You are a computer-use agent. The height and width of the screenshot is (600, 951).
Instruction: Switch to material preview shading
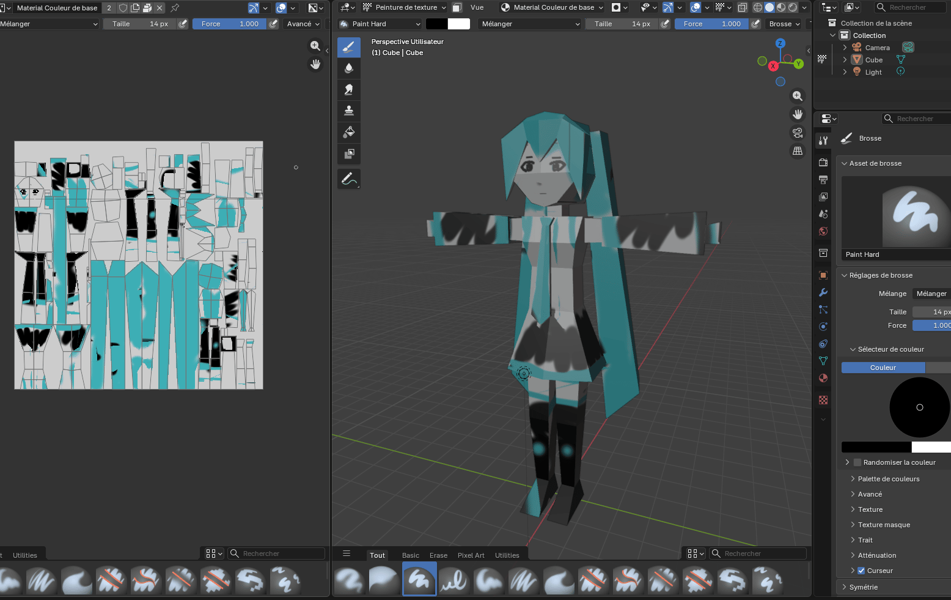(781, 7)
